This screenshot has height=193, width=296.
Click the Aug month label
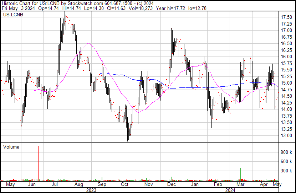pos(79,184)
